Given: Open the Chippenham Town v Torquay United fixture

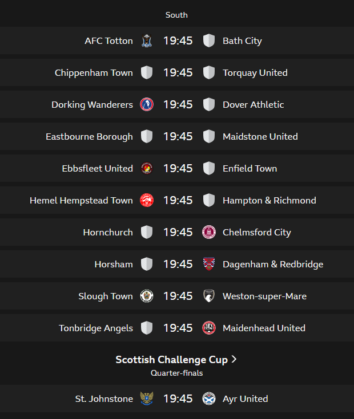Looking at the screenshot, I should pos(178,72).
